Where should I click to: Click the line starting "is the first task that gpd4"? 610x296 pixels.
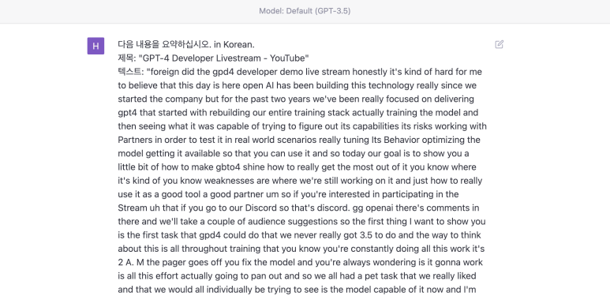299,235
